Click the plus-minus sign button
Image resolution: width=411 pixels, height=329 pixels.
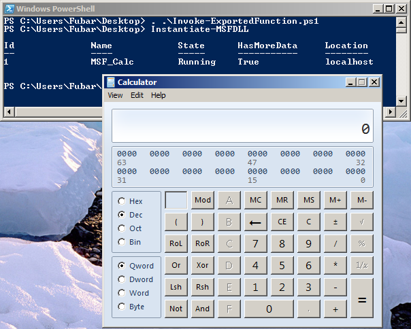coord(335,222)
